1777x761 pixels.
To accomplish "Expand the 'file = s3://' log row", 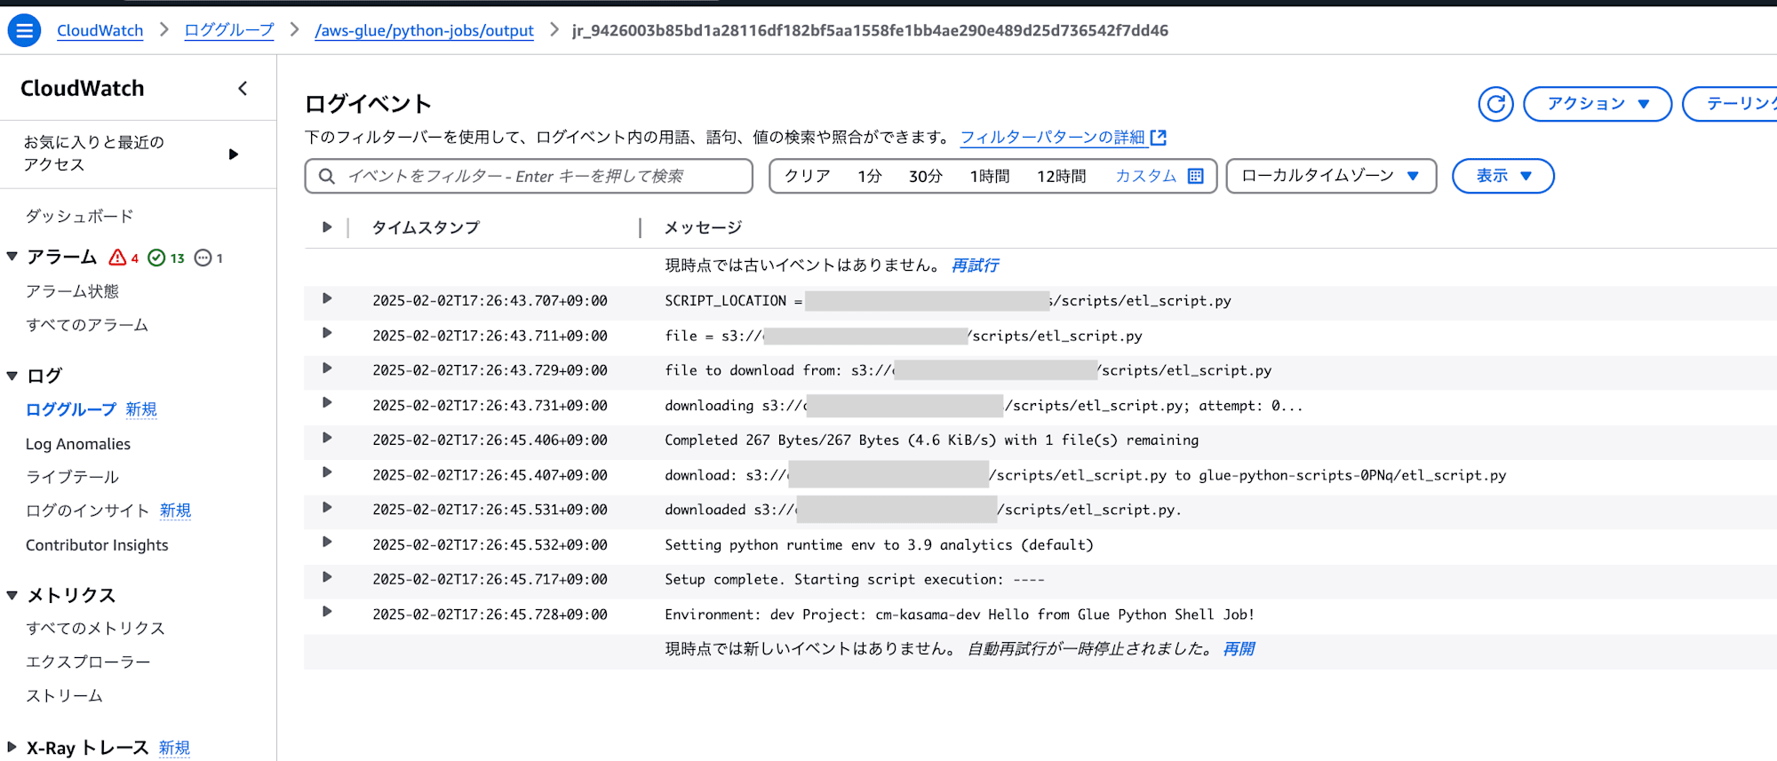I will (x=327, y=333).
